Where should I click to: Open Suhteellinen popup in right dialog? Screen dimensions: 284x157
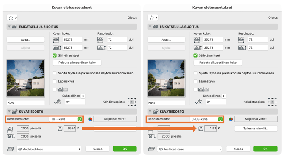(x=224, y=96)
